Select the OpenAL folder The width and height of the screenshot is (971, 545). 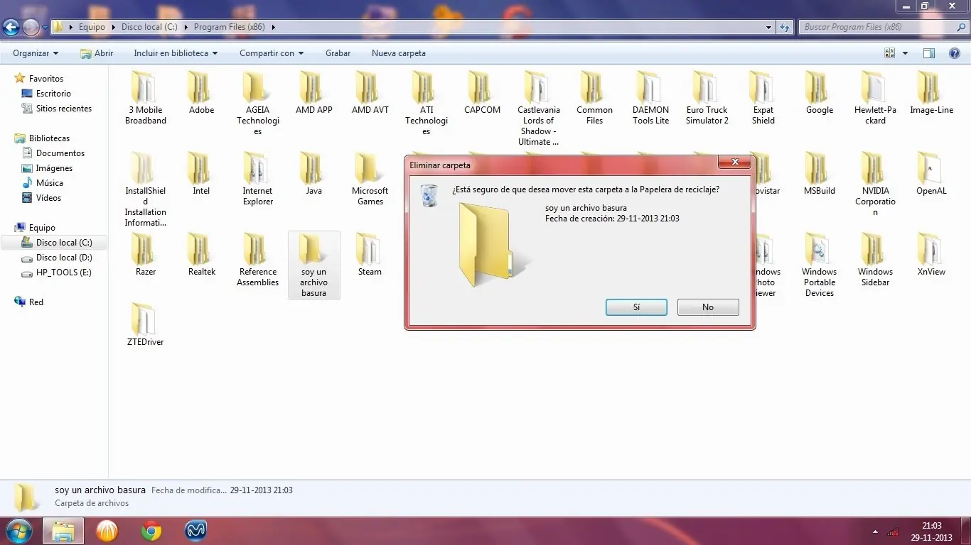tap(932, 174)
